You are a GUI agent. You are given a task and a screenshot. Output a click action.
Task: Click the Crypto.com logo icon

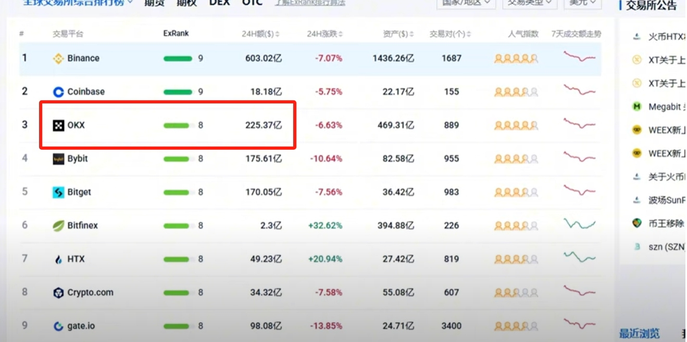pyautogui.click(x=58, y=293)
